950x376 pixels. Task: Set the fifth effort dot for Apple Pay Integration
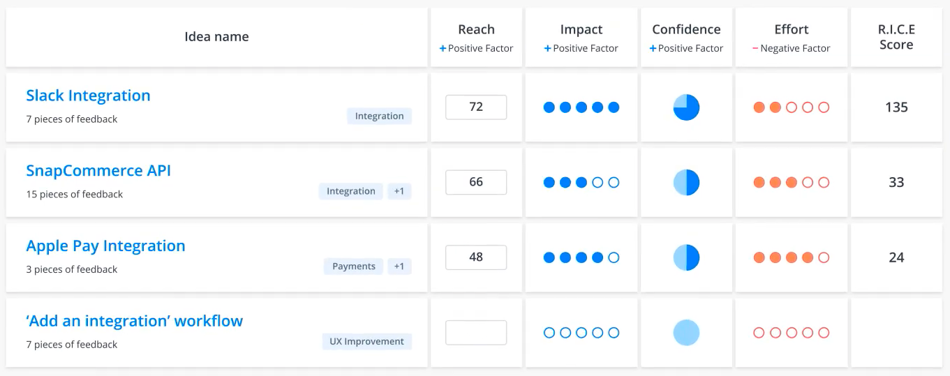(x=824, y=257)
